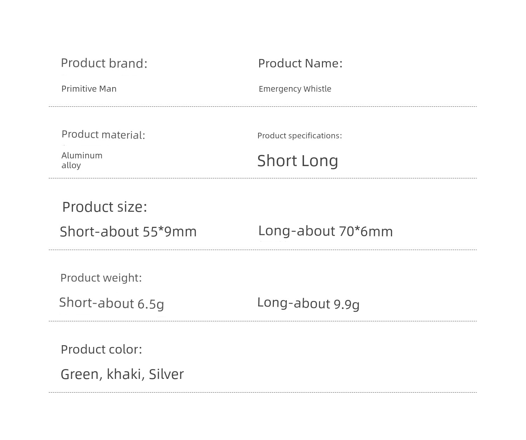Click the 'Product size:' heading
526x440 pixels.
click(x=104, y=207)
